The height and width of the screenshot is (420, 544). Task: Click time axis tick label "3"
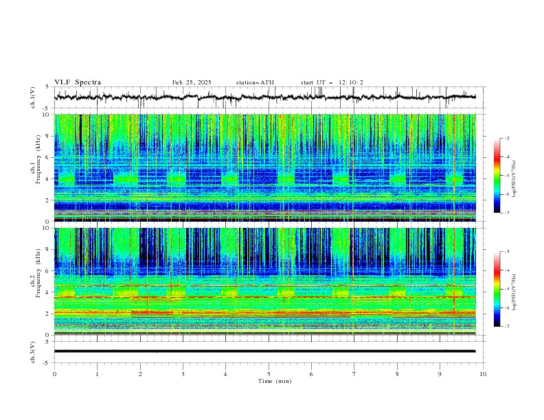(x=183, y=374)
